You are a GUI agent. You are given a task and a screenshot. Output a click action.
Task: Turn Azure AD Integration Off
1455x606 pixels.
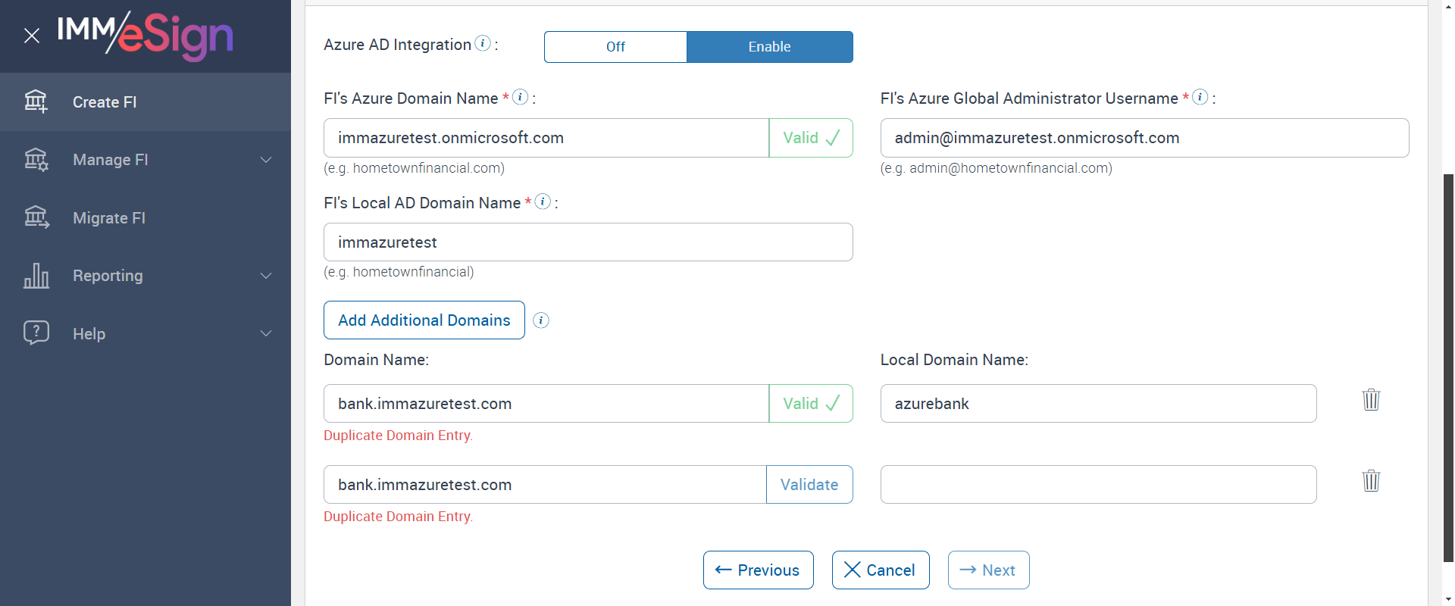pyautogui.click(x=615, y=47)
